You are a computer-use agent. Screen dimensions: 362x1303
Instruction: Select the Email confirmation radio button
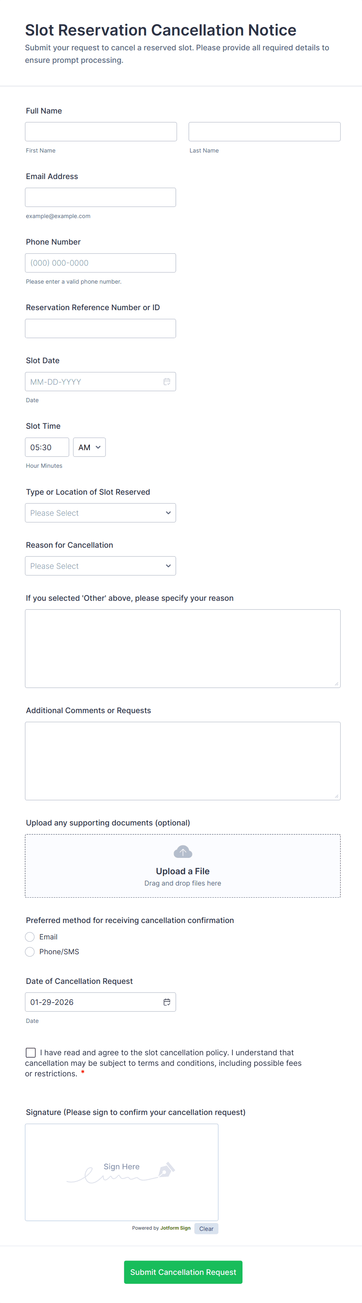pyautogui.click(x=30, y=937)
